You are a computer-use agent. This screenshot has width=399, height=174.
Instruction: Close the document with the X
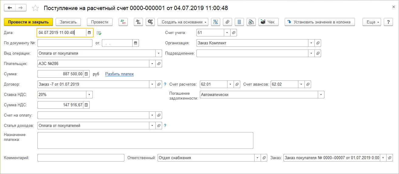click(x=394, y=6)
